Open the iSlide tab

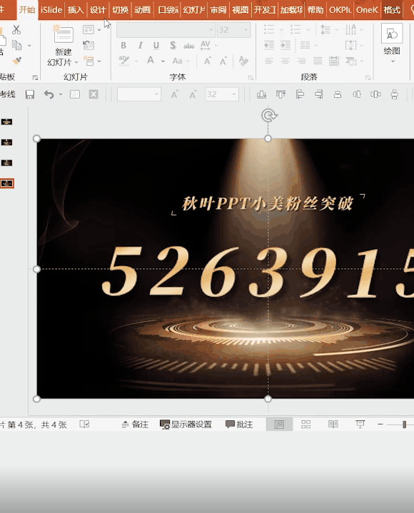point(51,10)
